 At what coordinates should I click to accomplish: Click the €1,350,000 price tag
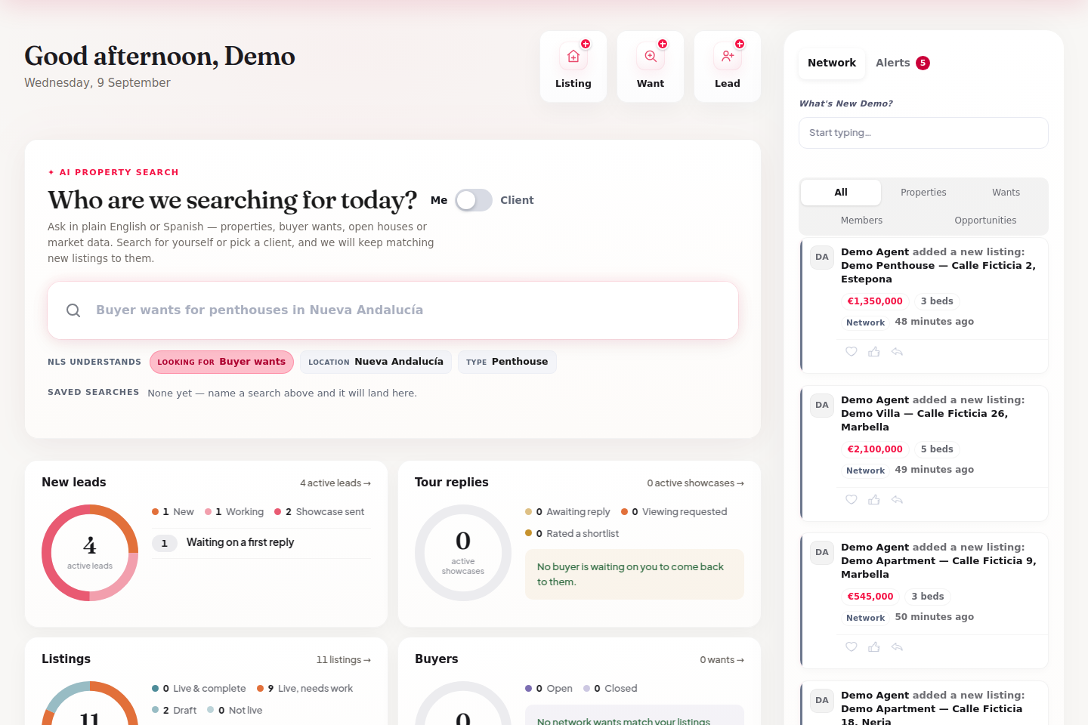coord(875,301)
